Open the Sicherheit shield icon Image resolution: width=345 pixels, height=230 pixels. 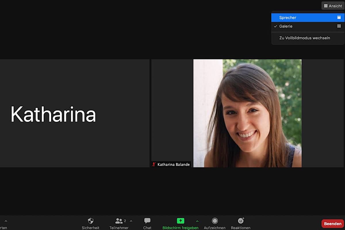(x=91, y=221)
